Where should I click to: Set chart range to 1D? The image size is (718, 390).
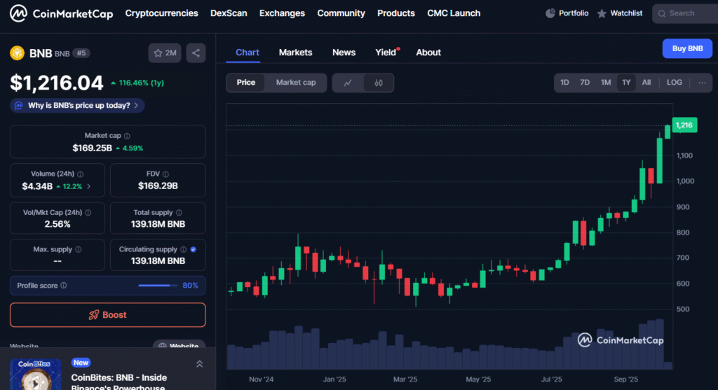tap(564, 83)
